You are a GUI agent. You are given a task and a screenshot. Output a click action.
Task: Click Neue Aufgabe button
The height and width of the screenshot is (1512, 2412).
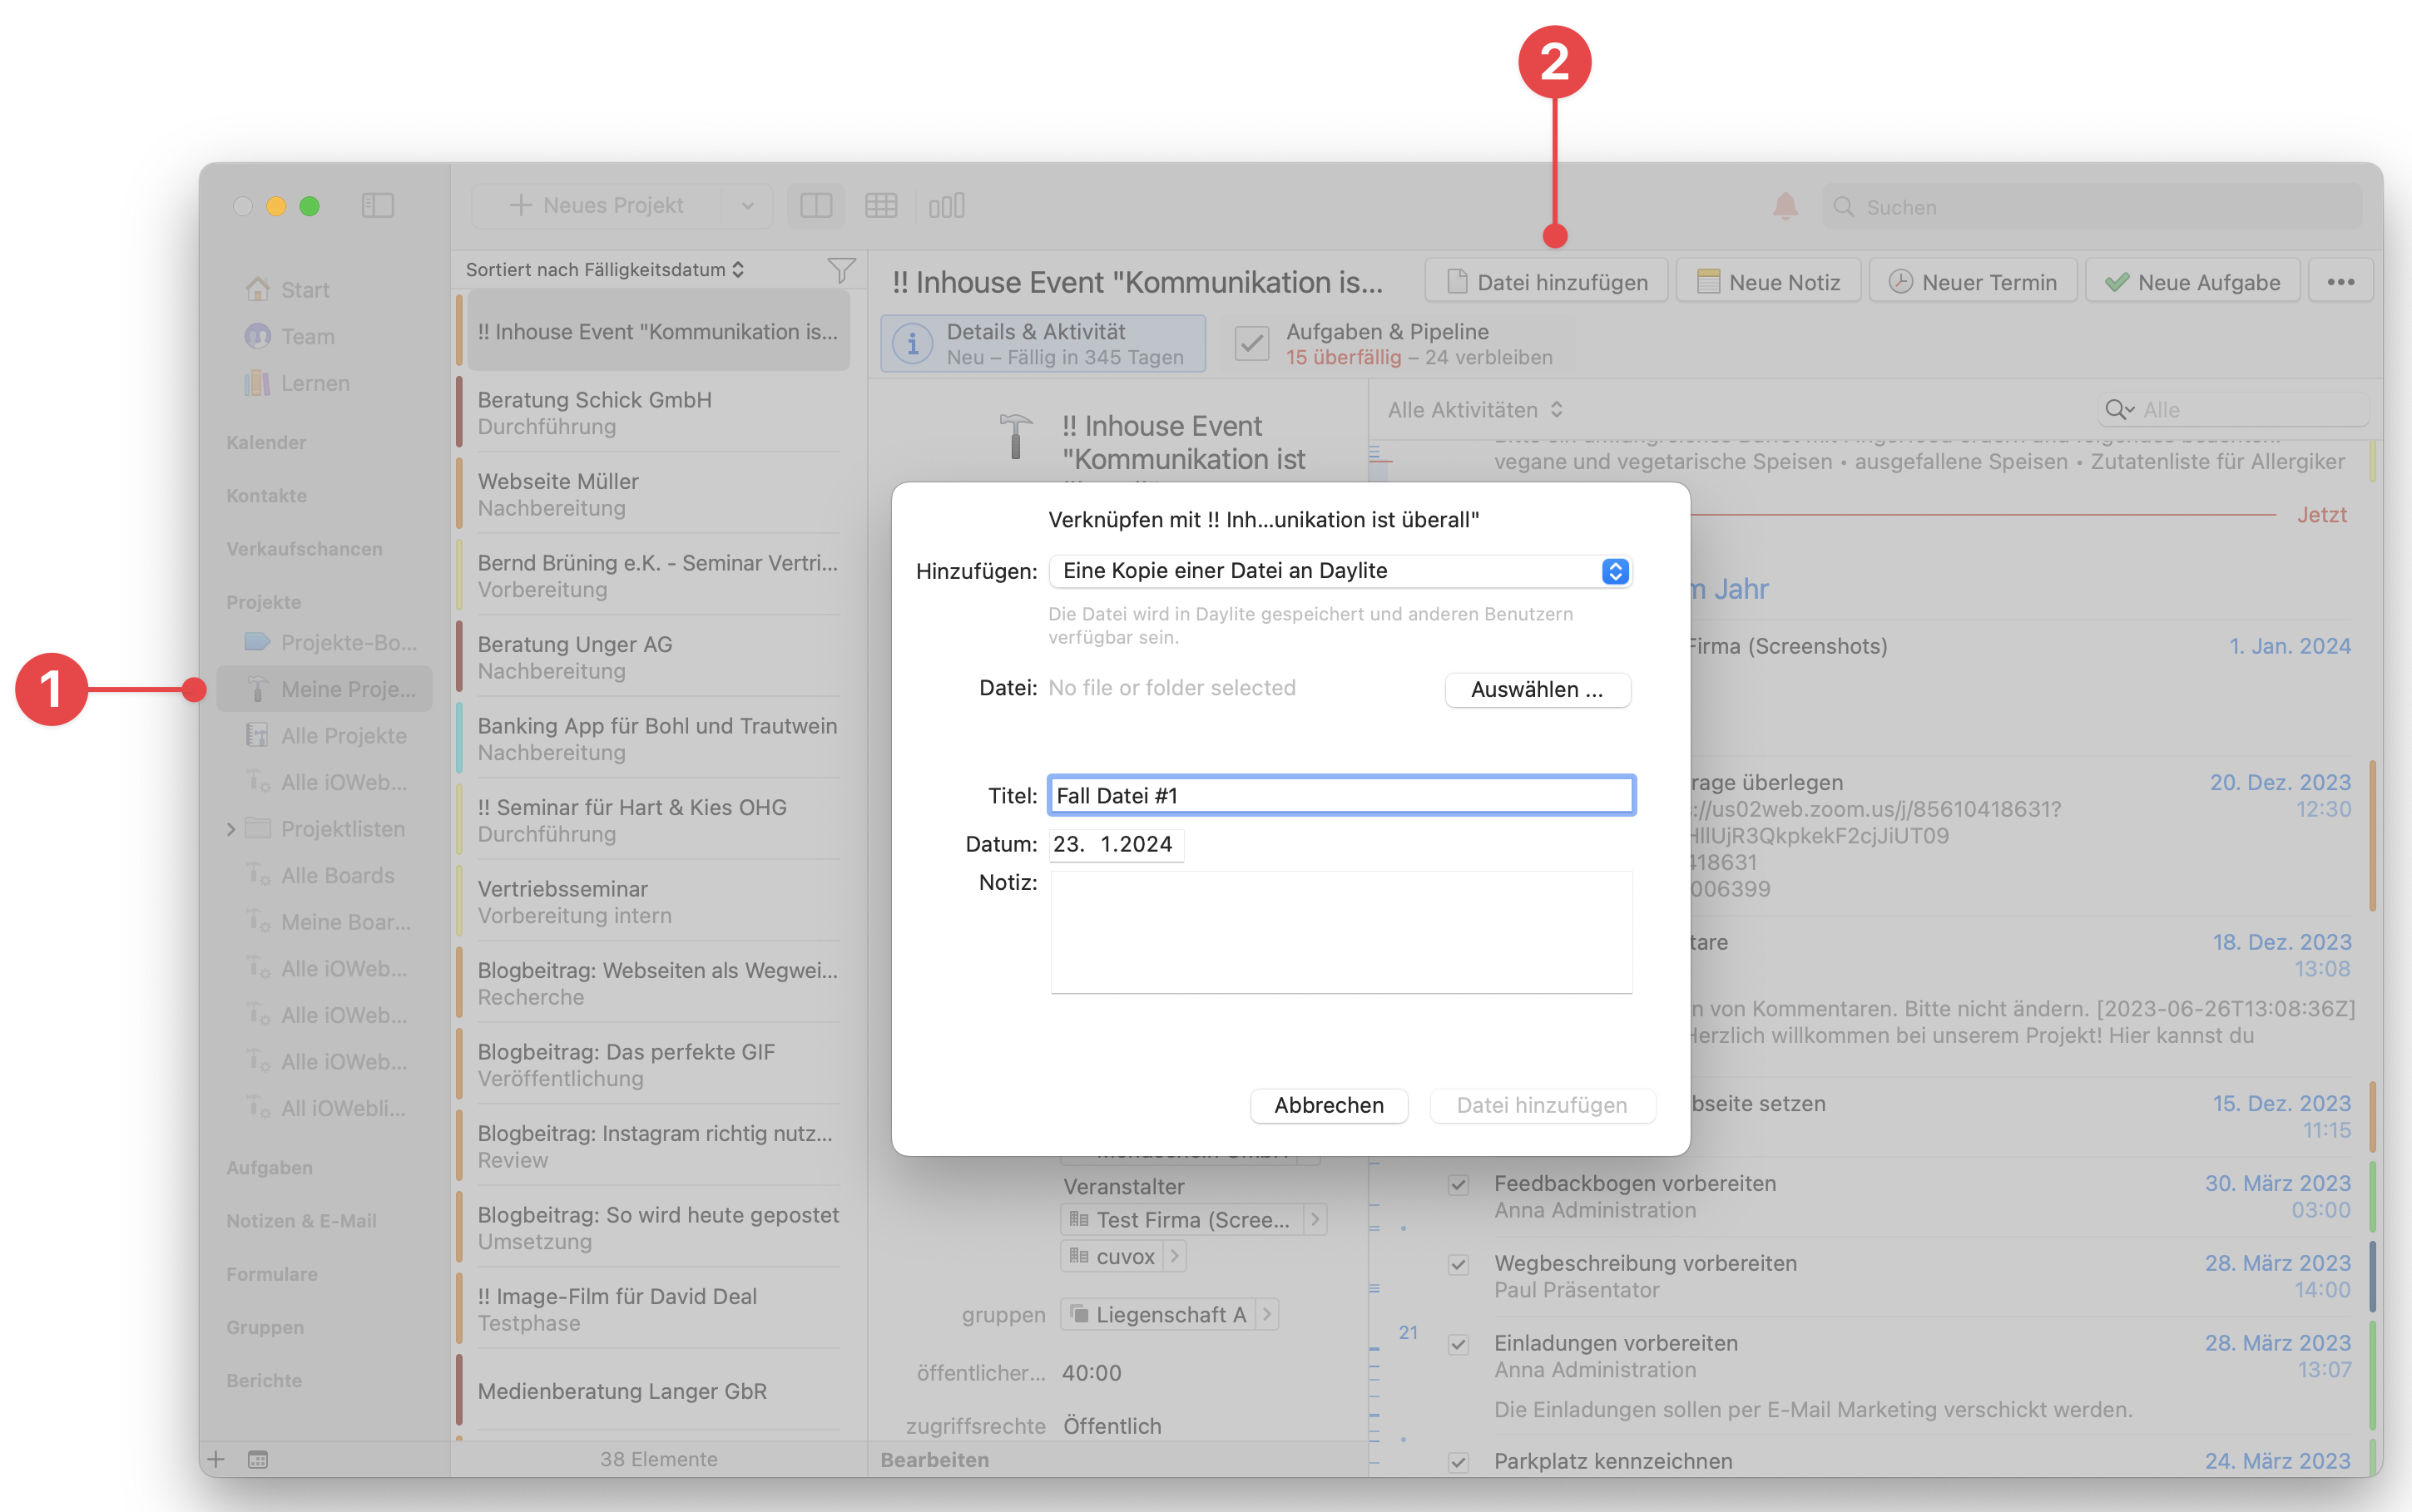(x=2193, y=282)
